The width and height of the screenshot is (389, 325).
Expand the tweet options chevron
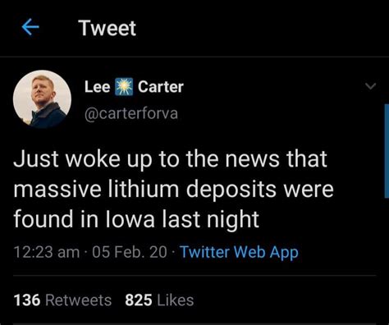(x=371, y=86)
